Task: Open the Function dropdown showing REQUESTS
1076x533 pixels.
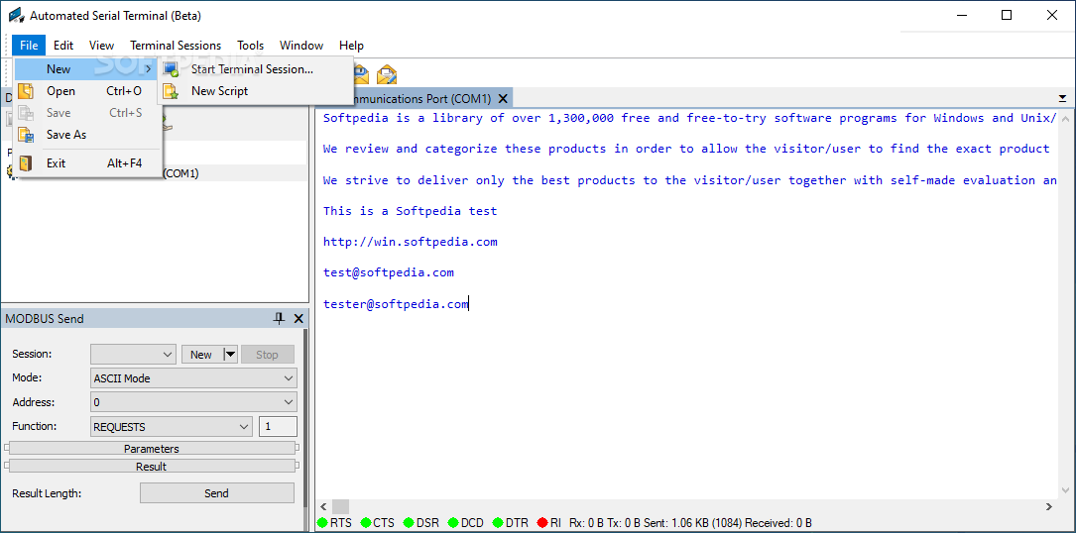Action: (x=172, y=426)
